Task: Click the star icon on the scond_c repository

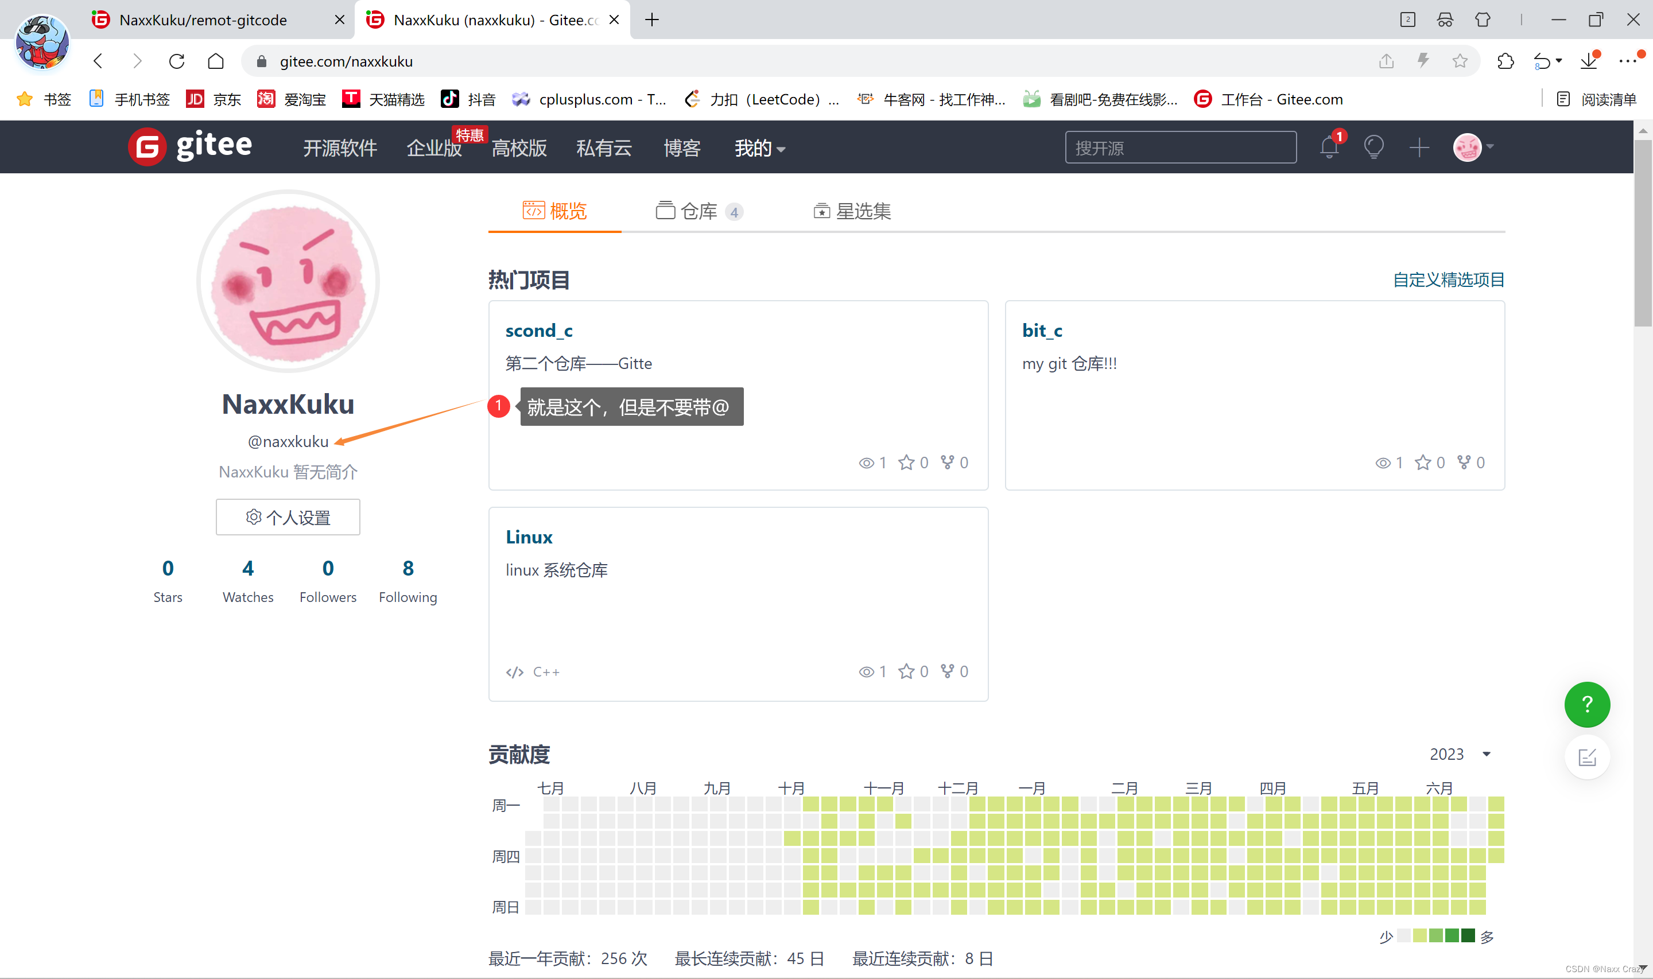Action: (906, 463)
